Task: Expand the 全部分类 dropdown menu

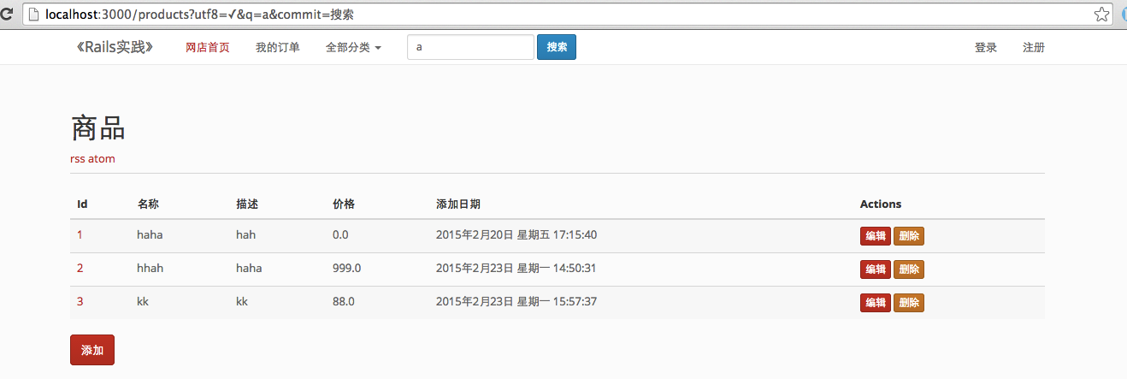Action: click(x=353, y=48)
